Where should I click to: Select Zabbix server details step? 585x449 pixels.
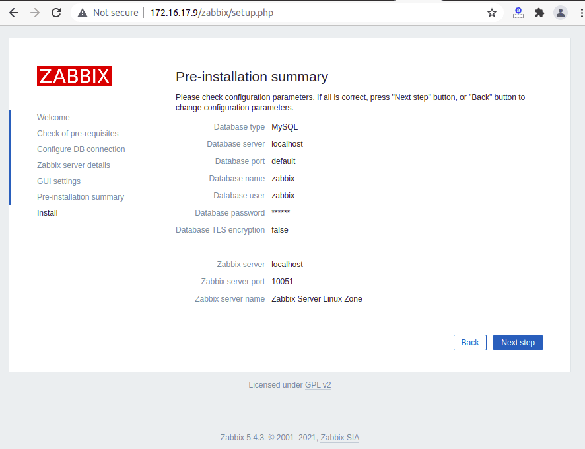[x=73, y=165]
